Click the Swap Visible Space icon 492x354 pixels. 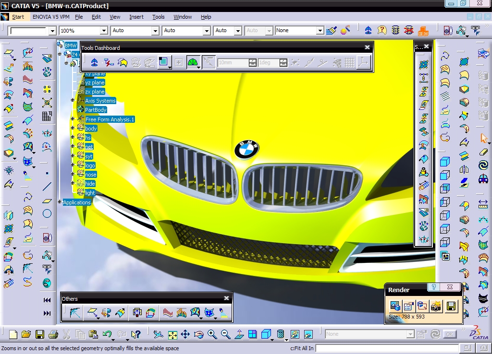click(308, 334)
